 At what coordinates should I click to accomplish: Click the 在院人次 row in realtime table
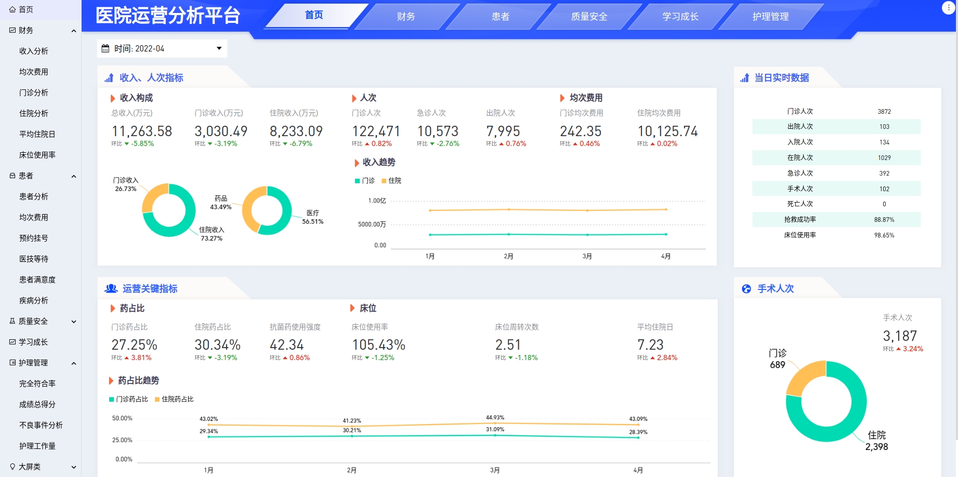tap(836, 157)
